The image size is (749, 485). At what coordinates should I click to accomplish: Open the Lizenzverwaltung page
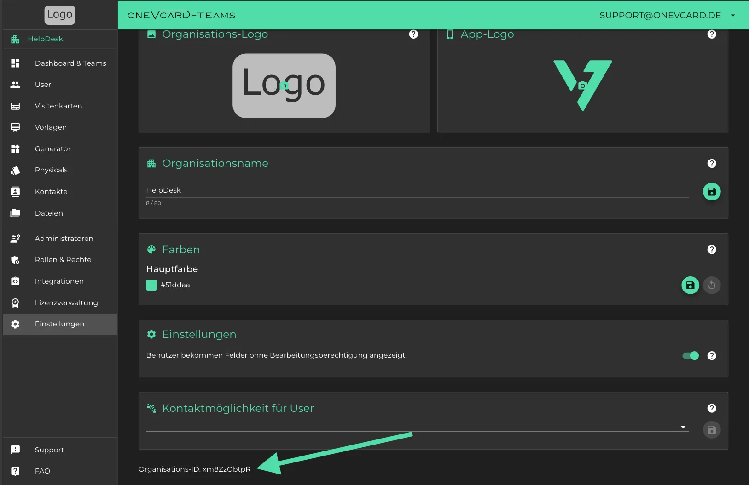60,302
